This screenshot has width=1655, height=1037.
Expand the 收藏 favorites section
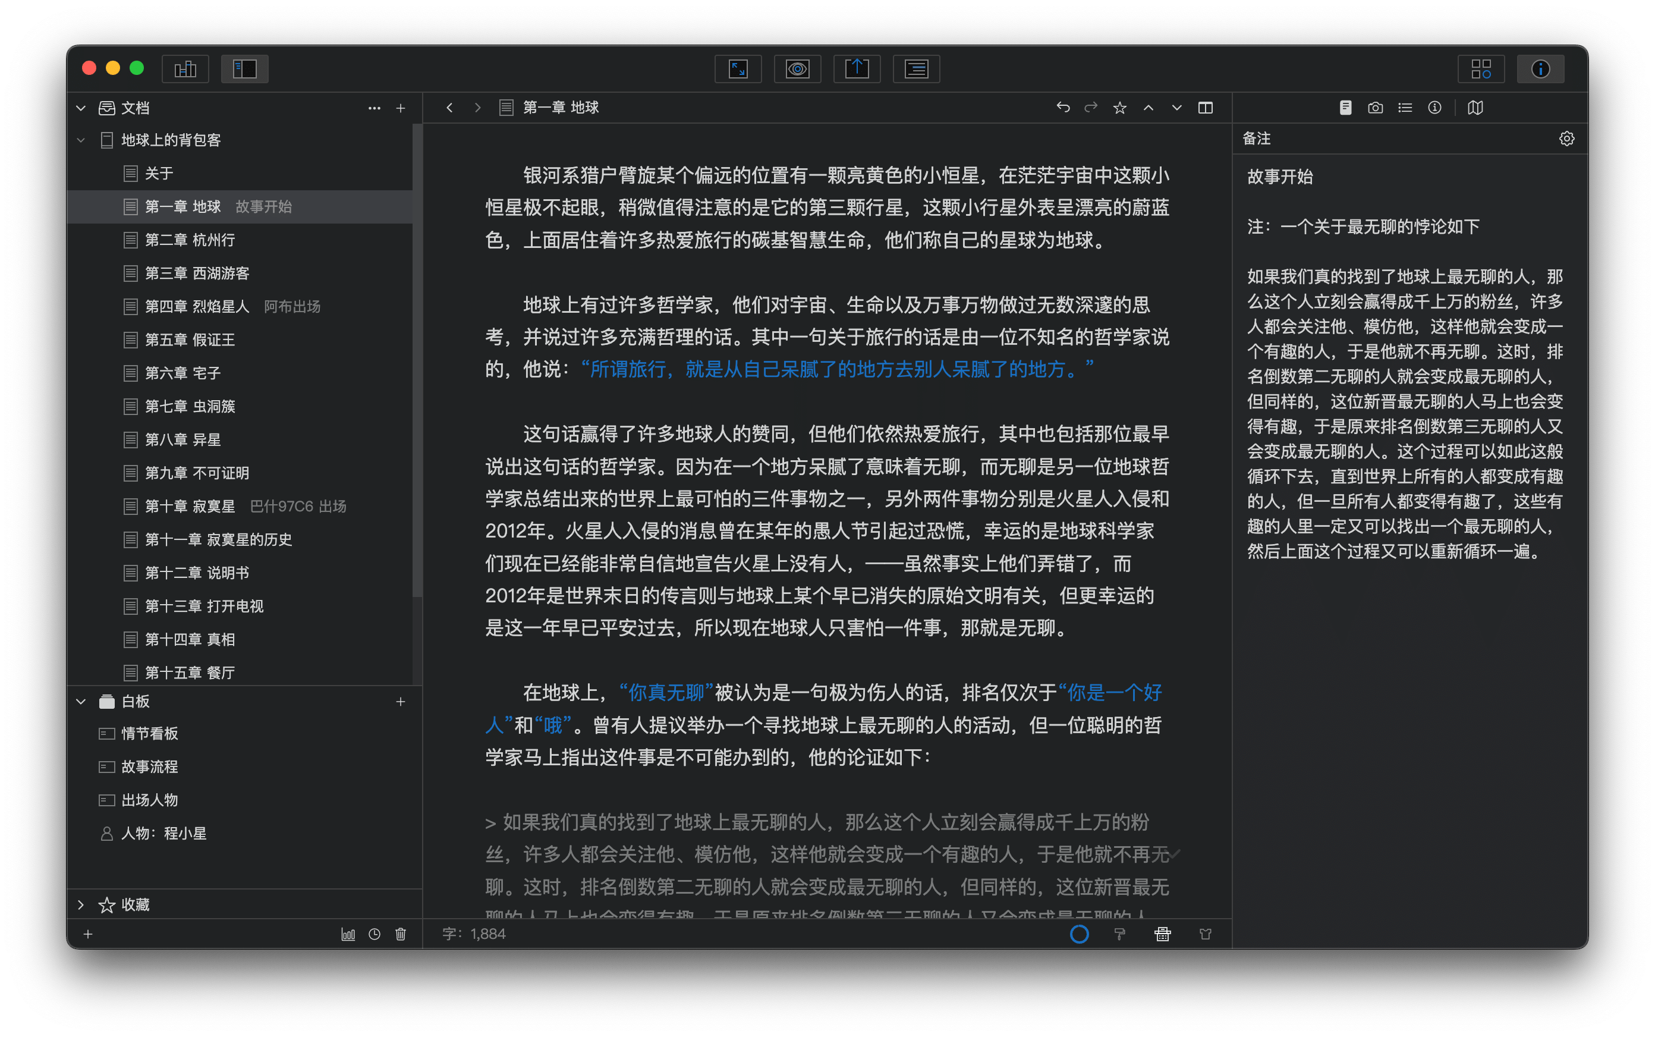(x=81, y=904)
